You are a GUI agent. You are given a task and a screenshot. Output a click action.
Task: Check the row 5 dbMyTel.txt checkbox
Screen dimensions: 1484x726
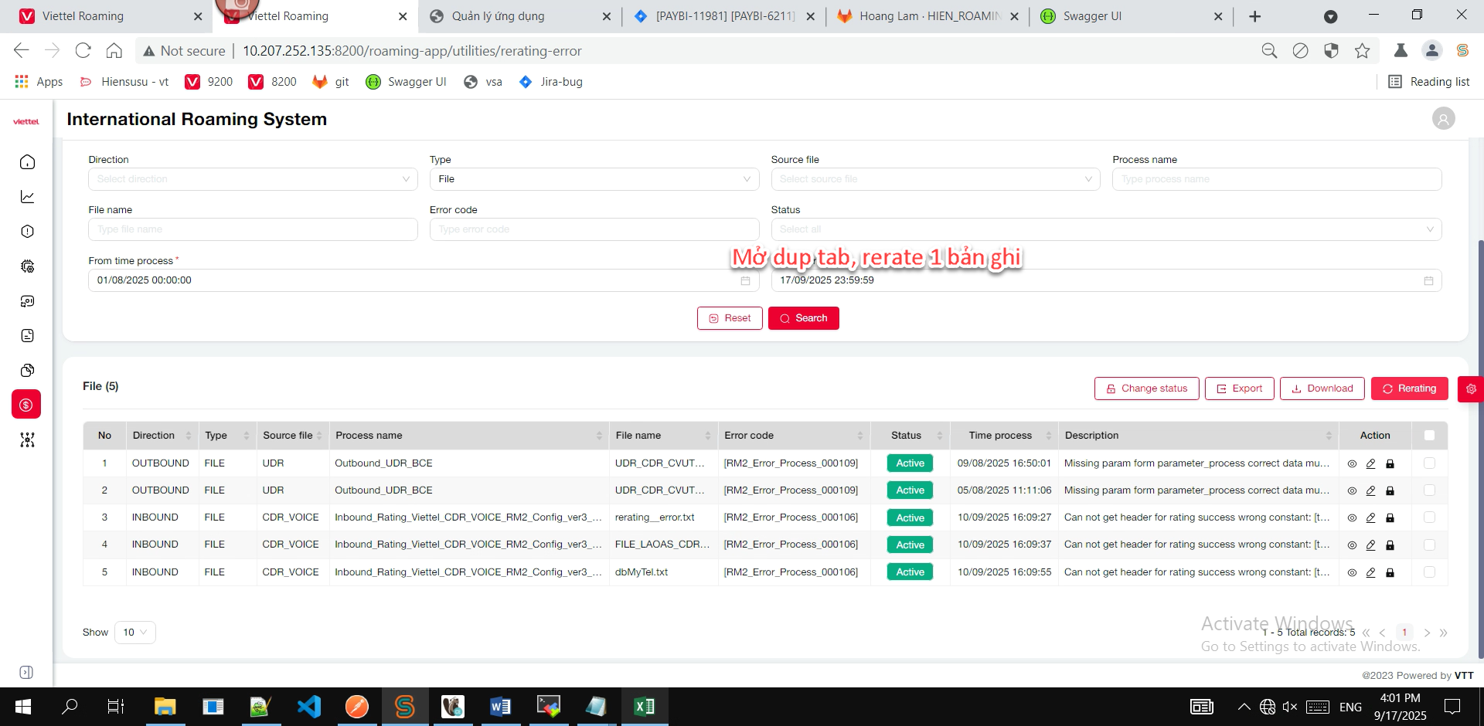tap(1429, 572)
